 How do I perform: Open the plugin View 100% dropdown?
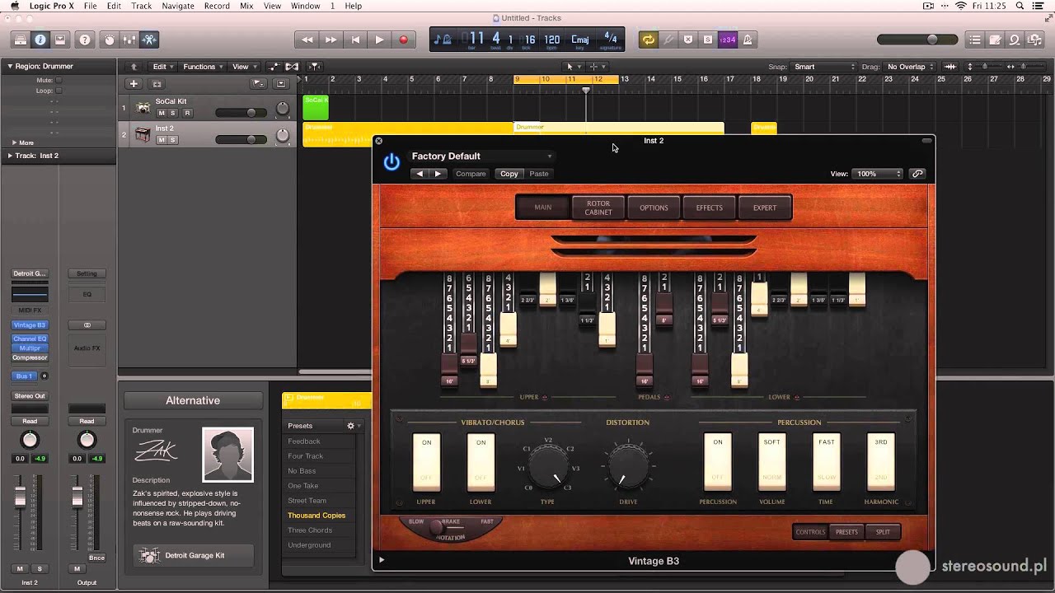tap(878, 174)
